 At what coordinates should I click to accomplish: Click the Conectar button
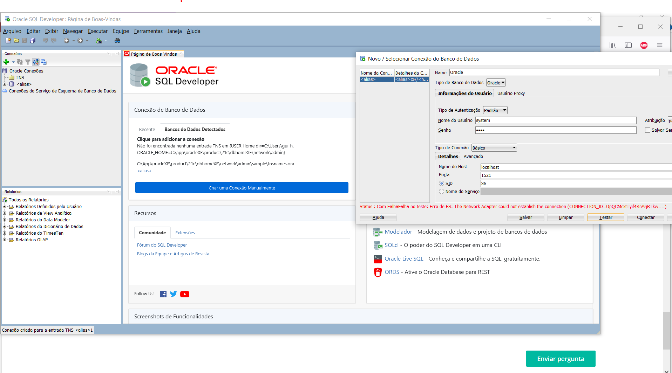pyautogui.click(x=645, y=217)
